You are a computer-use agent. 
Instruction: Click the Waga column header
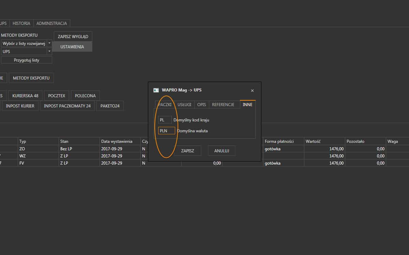point(397,141)
